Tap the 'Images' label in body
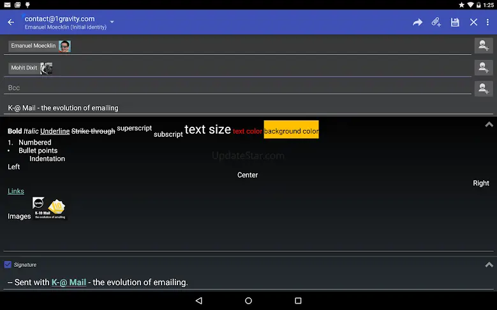The image size is (497, 310). (19, 216)
